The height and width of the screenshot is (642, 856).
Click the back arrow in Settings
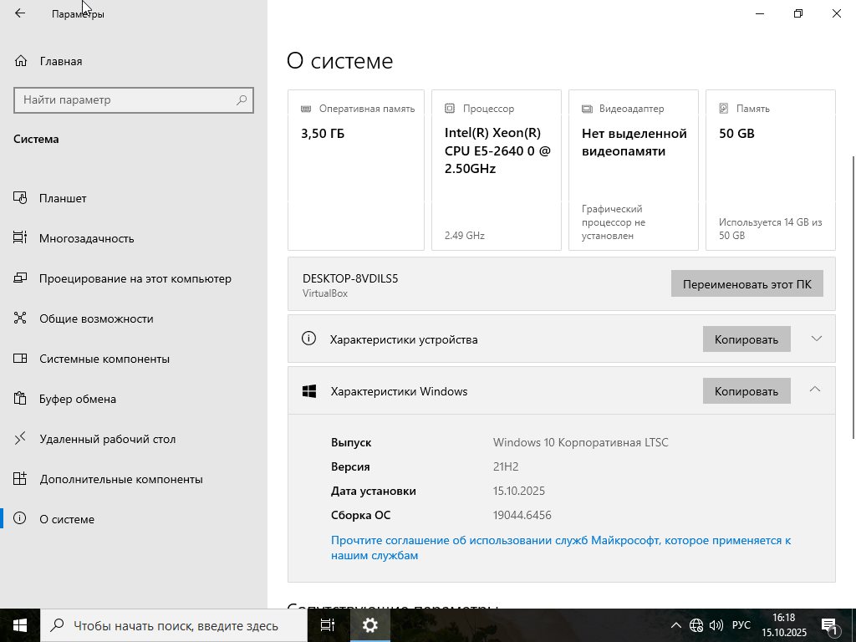(20, 13)
